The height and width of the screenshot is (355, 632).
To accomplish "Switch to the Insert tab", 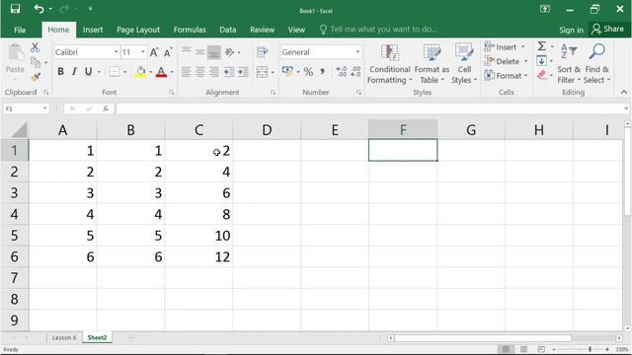I will (x=93, y=30).
